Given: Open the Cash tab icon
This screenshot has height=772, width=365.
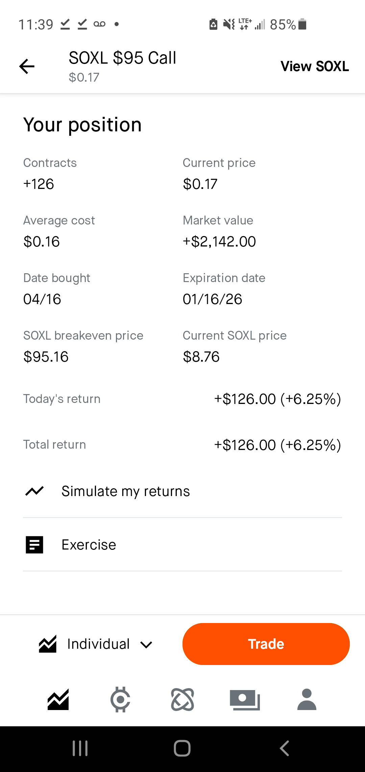Looking at the screenshot, I should click(x=245, y=700).
